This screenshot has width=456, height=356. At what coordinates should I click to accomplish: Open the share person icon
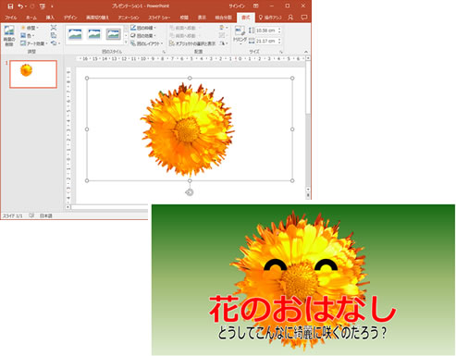[x=290, y=18]
